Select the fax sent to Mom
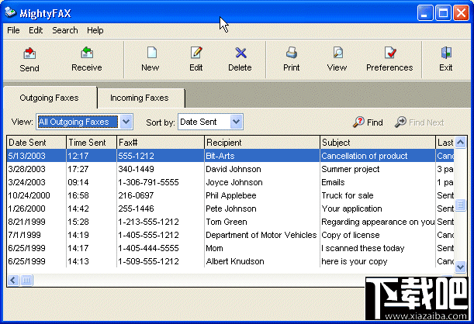Screen dimensions: 474x324 pyautogui.click(x=230, y=248)
